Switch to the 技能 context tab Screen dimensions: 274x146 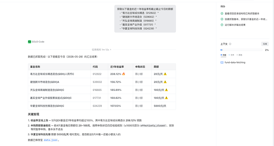[x=224, y=55]
